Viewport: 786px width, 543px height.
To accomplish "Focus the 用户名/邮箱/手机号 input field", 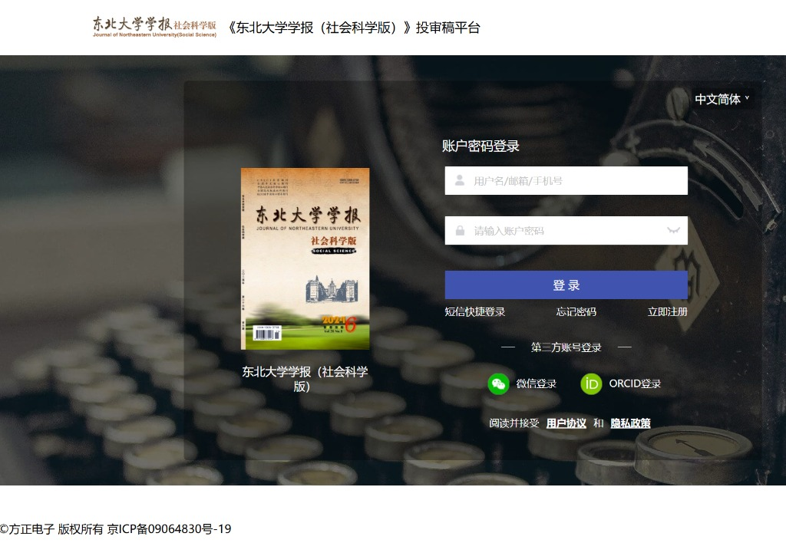I will click(576, 181).
